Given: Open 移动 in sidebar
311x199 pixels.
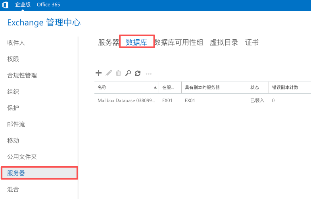Looking at the screenshot, I should tap(13, 141).
